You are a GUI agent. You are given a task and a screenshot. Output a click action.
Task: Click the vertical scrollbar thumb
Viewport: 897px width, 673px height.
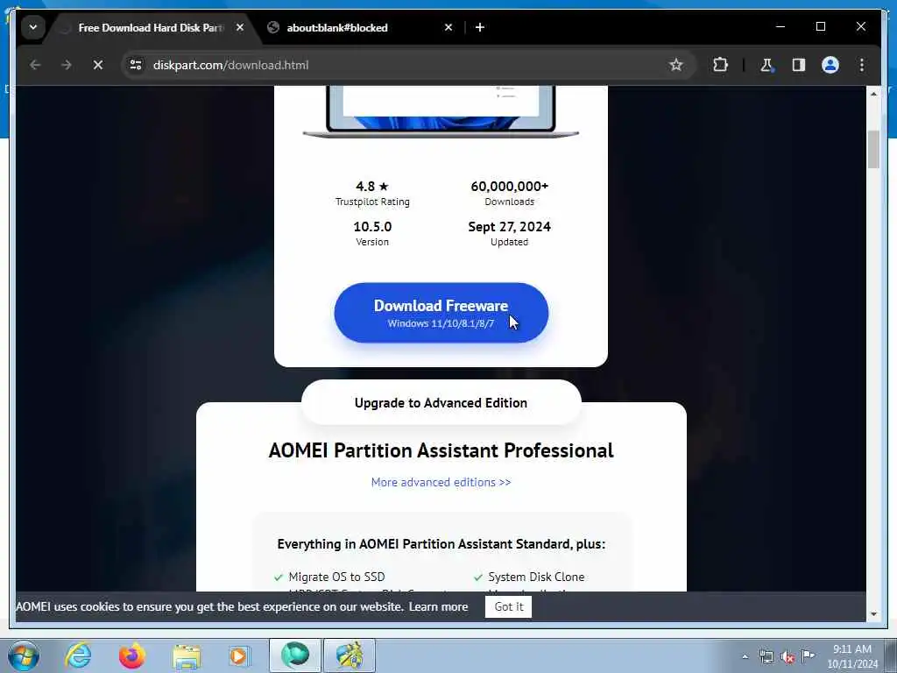[873, 149]
